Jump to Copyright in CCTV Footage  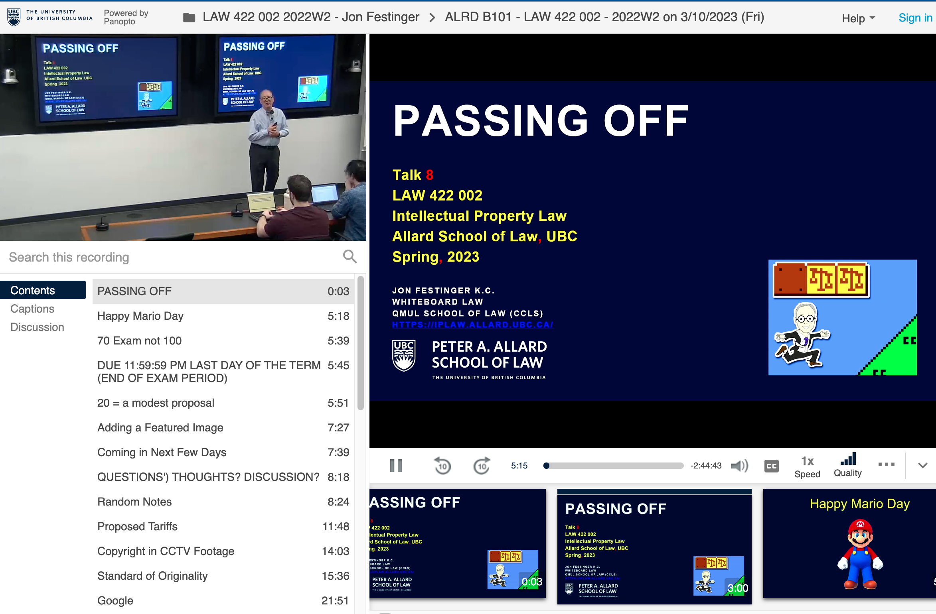(223, 551)
